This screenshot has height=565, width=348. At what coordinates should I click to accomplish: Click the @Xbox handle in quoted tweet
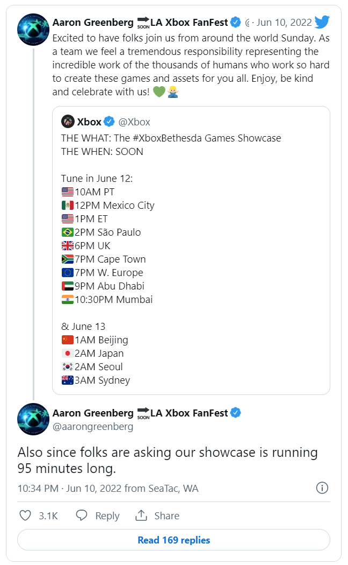pyautogui.click(x=134, y=122)
